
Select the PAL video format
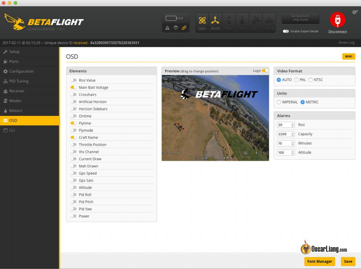[x=296, y=80]
